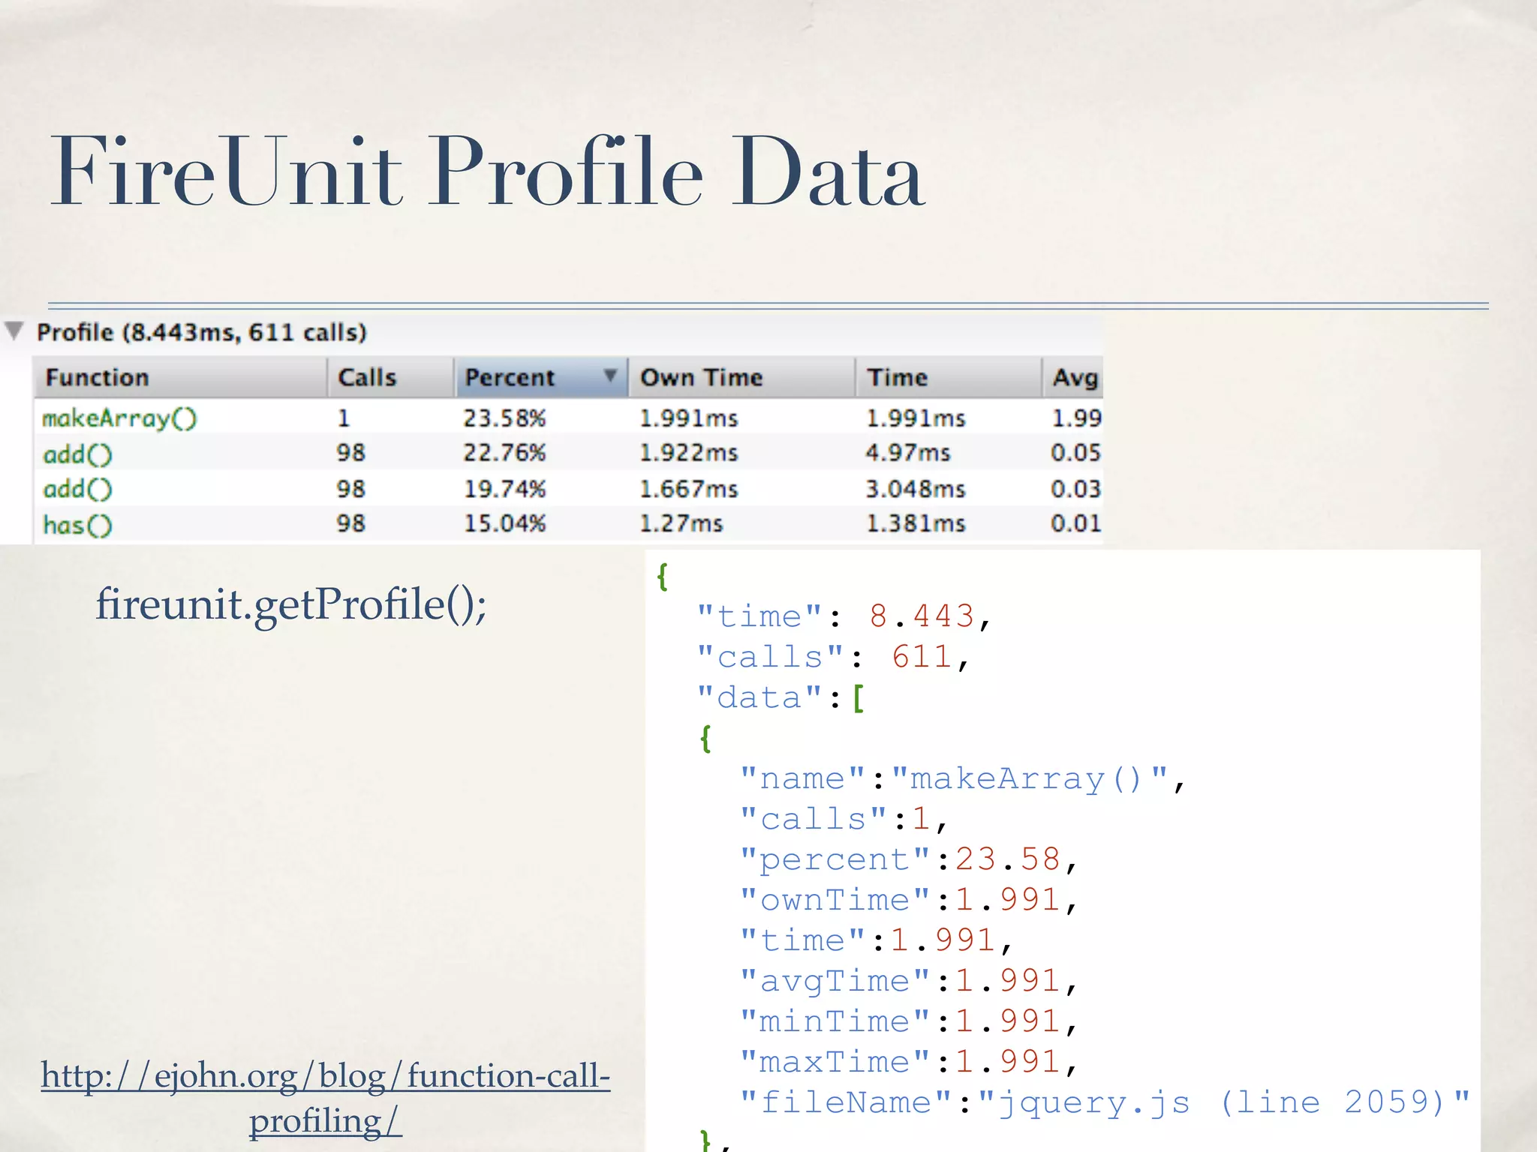Select the 0.01 Avg cell
Viewport: 1537px width, 1152px height.
[1075, 523]
